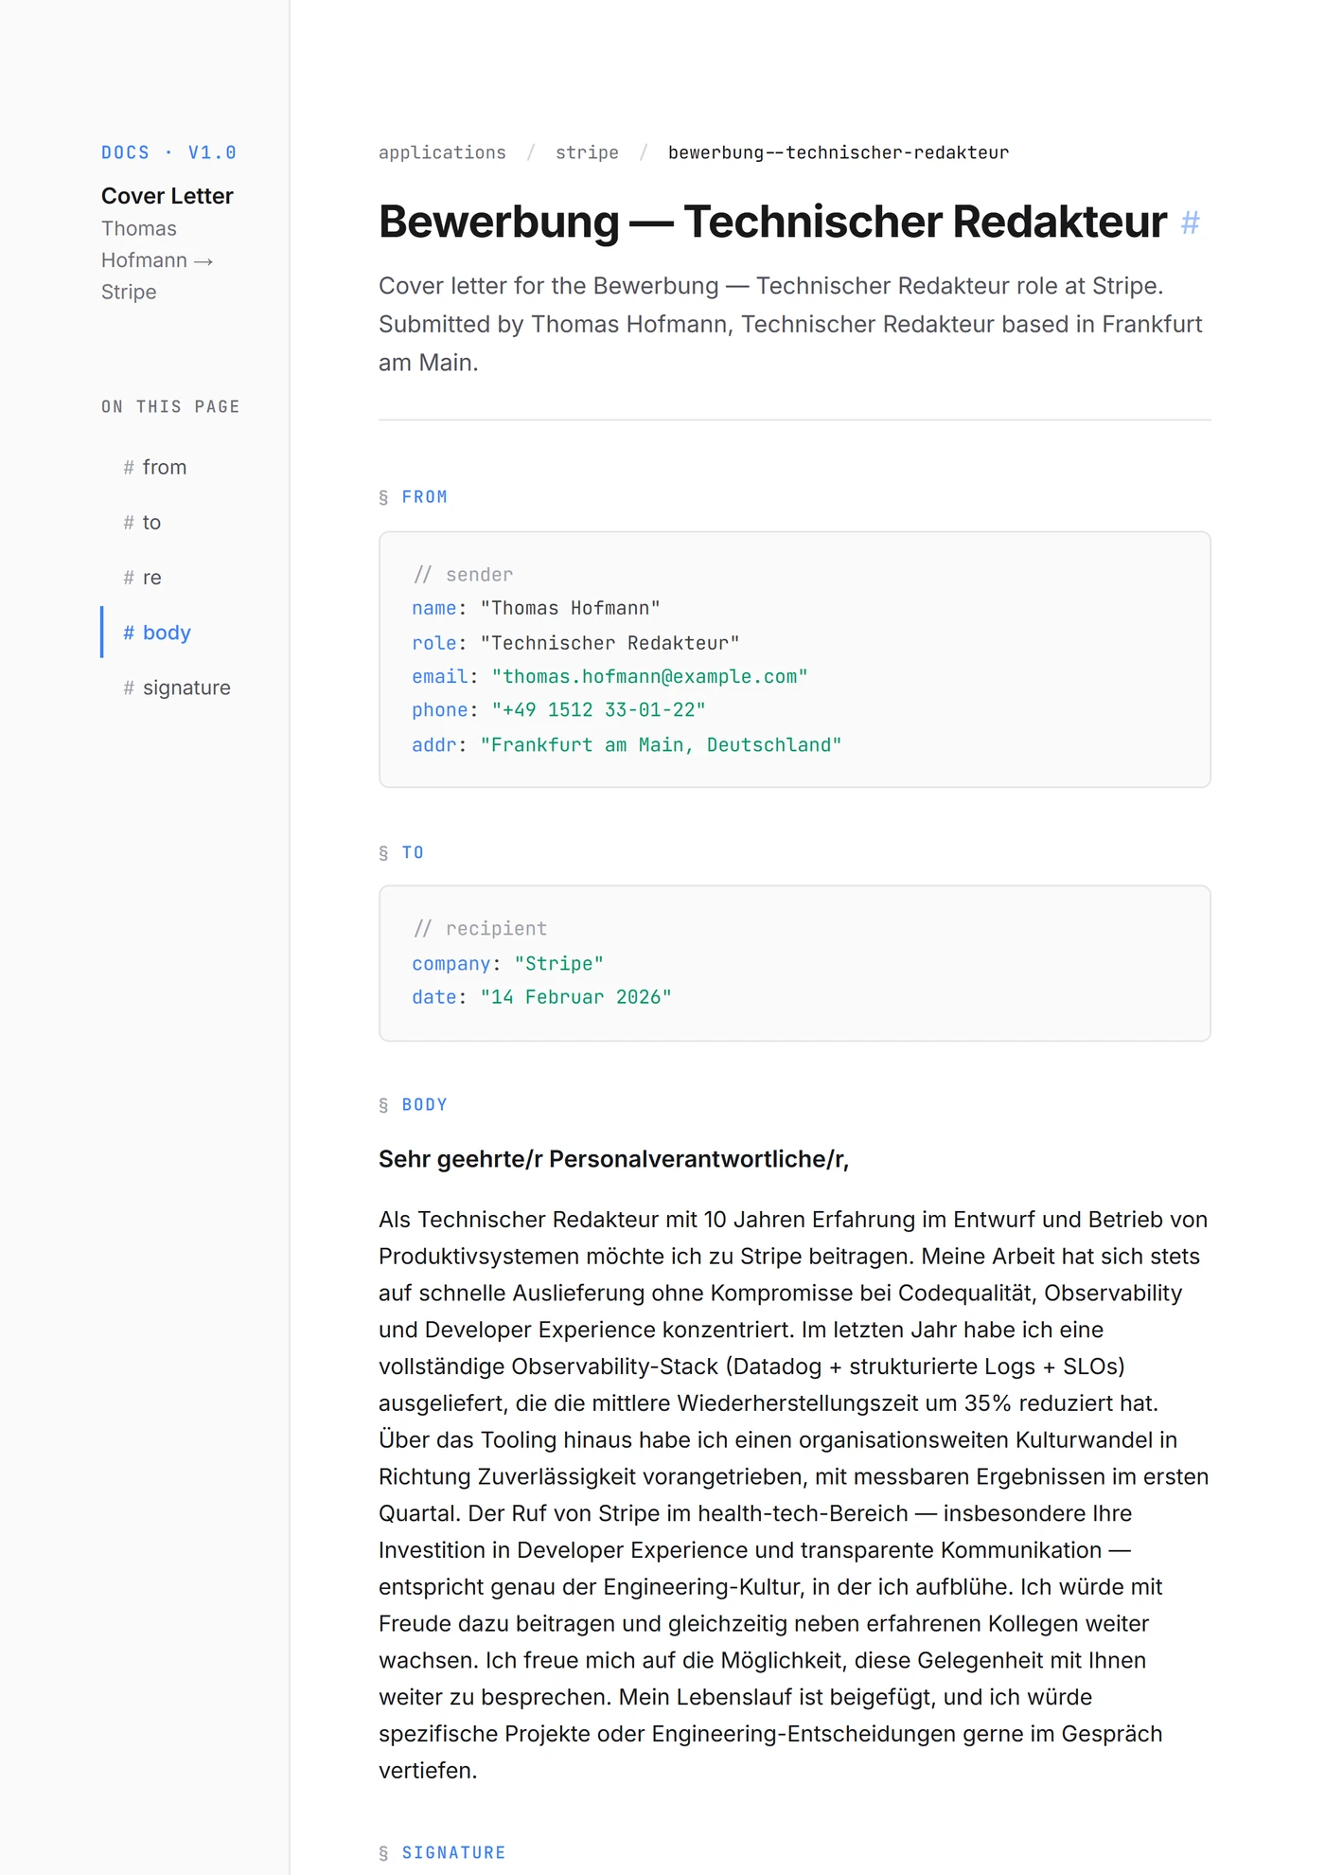
Task: Click the heading anchor hash icon
Action: [x=1191, y=223]
